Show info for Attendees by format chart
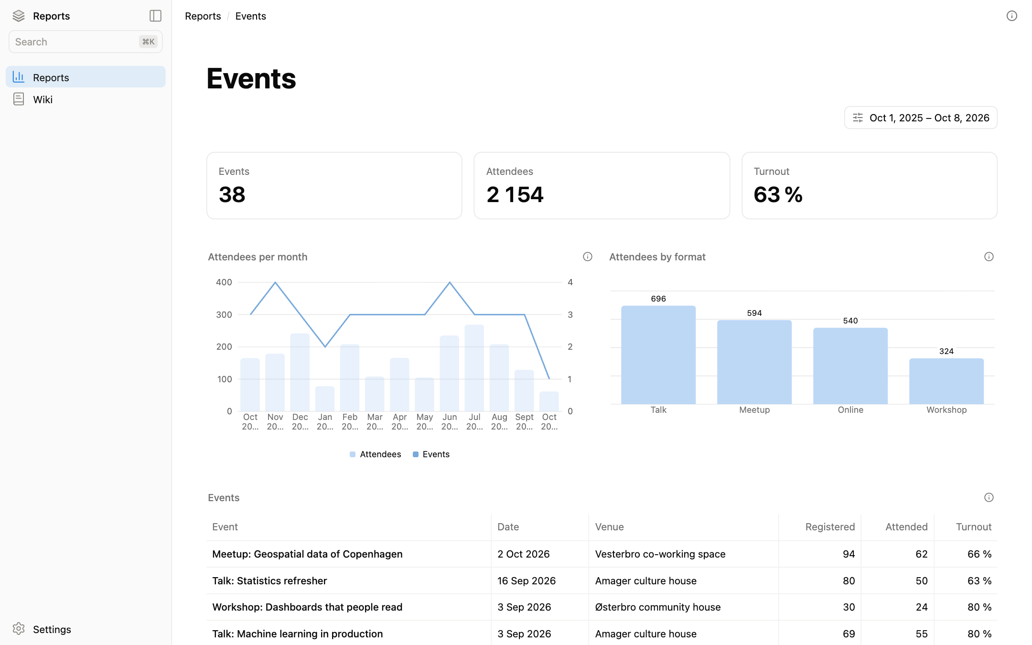1032x645 pixels. coord(989,257)
